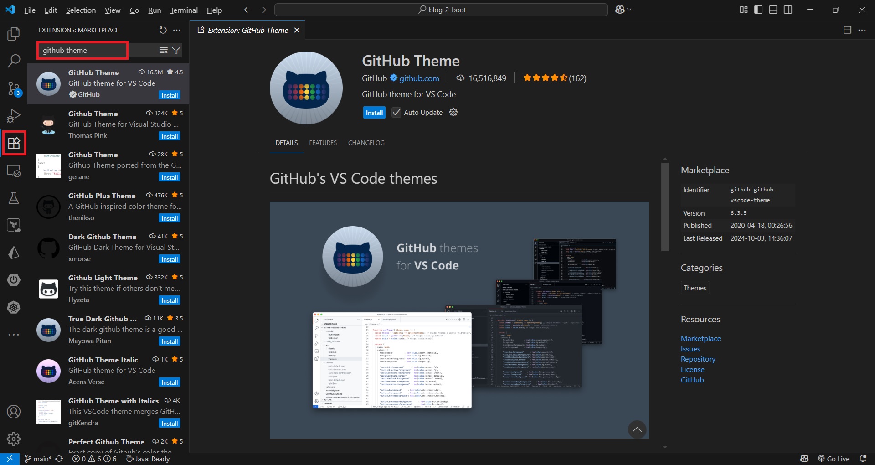This screenshot has width=875, height=465.
Task: Toggle the secondary side bar
Action: (x=788, y=10)
